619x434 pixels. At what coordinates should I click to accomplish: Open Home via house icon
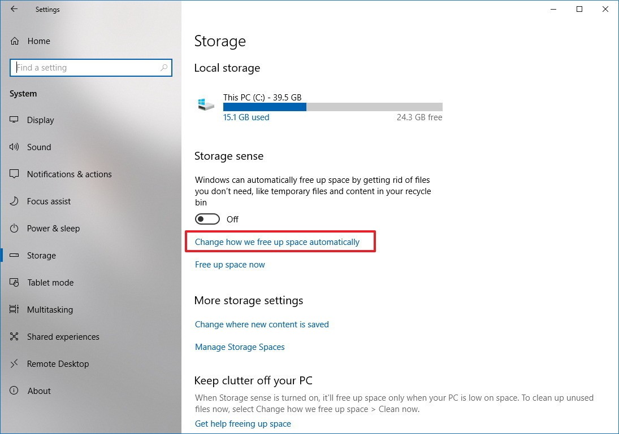[x=15, y=41]
